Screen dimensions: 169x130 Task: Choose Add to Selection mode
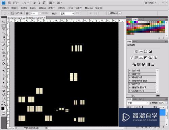pyautogui.click(x=16, y=13)
